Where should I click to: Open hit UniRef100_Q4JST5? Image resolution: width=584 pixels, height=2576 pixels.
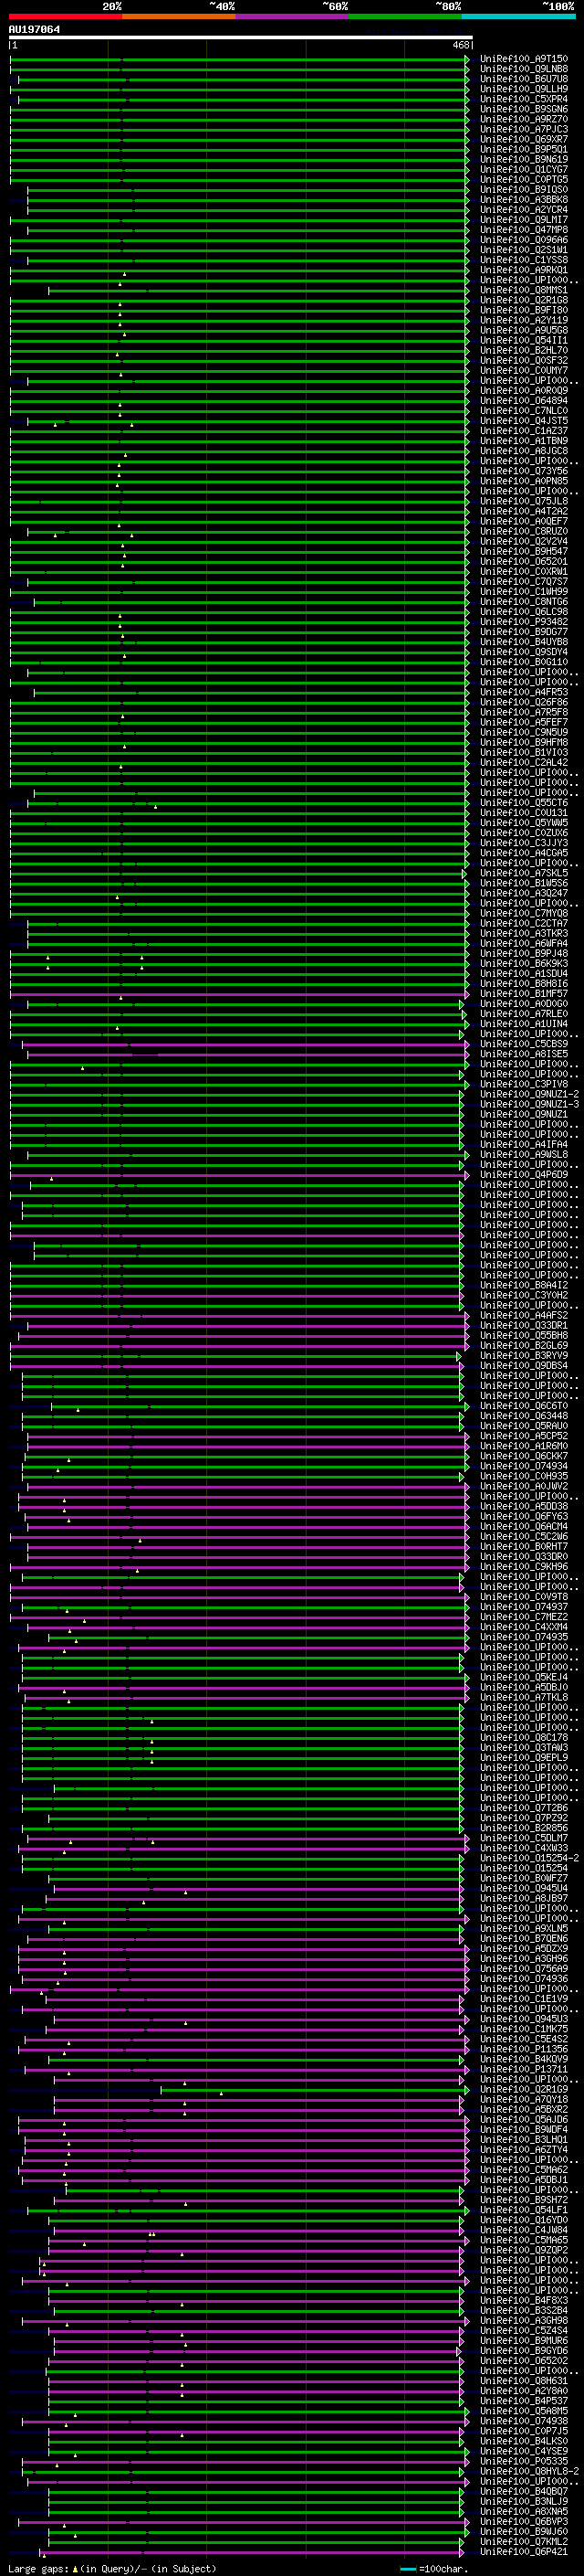coord(524,421)
